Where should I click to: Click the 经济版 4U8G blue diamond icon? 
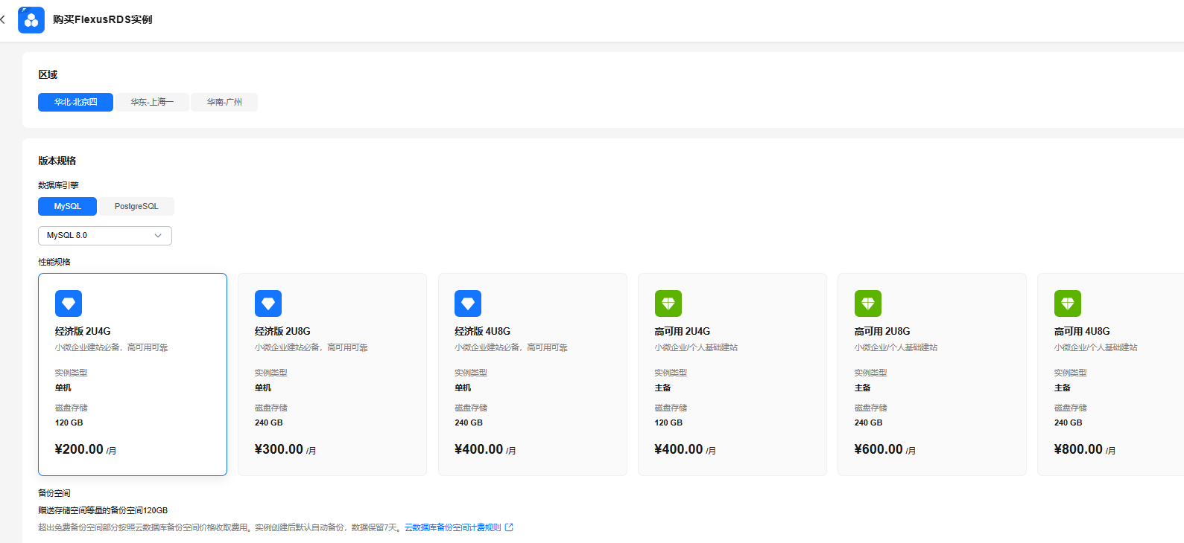[x=468, y=303]
